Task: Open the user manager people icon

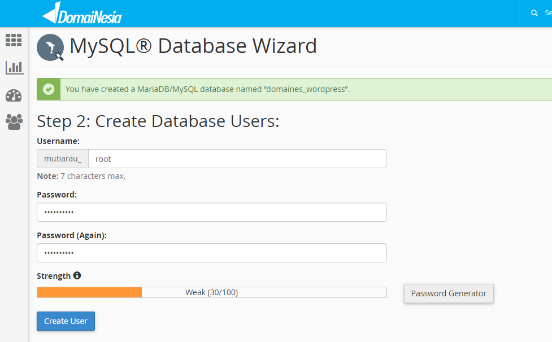Action: click(x=14, y=122)
